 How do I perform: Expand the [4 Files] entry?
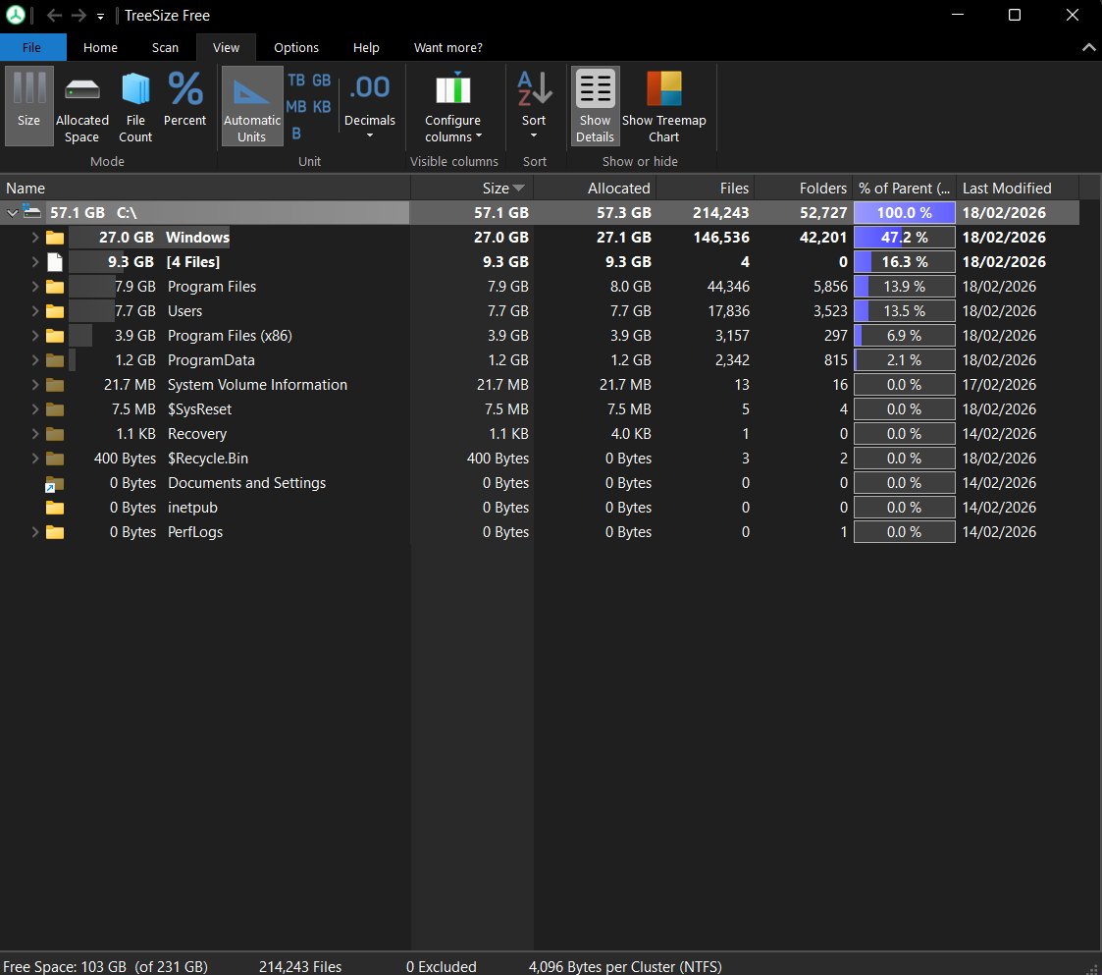click(35, 262)
